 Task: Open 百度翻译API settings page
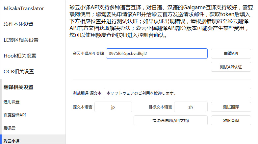15,115
